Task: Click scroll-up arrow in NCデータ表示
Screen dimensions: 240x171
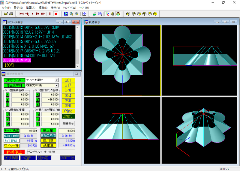Action: pos(77,28)
